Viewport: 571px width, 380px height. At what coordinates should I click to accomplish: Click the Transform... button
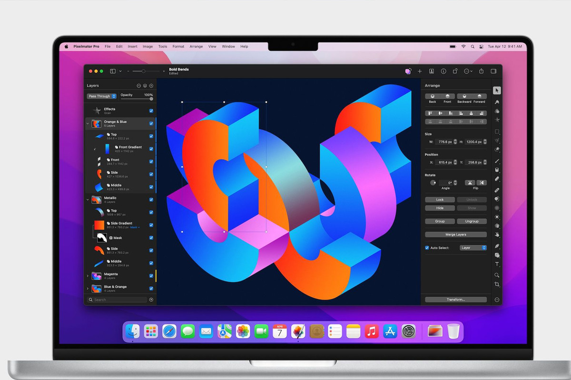click(456, 300)
